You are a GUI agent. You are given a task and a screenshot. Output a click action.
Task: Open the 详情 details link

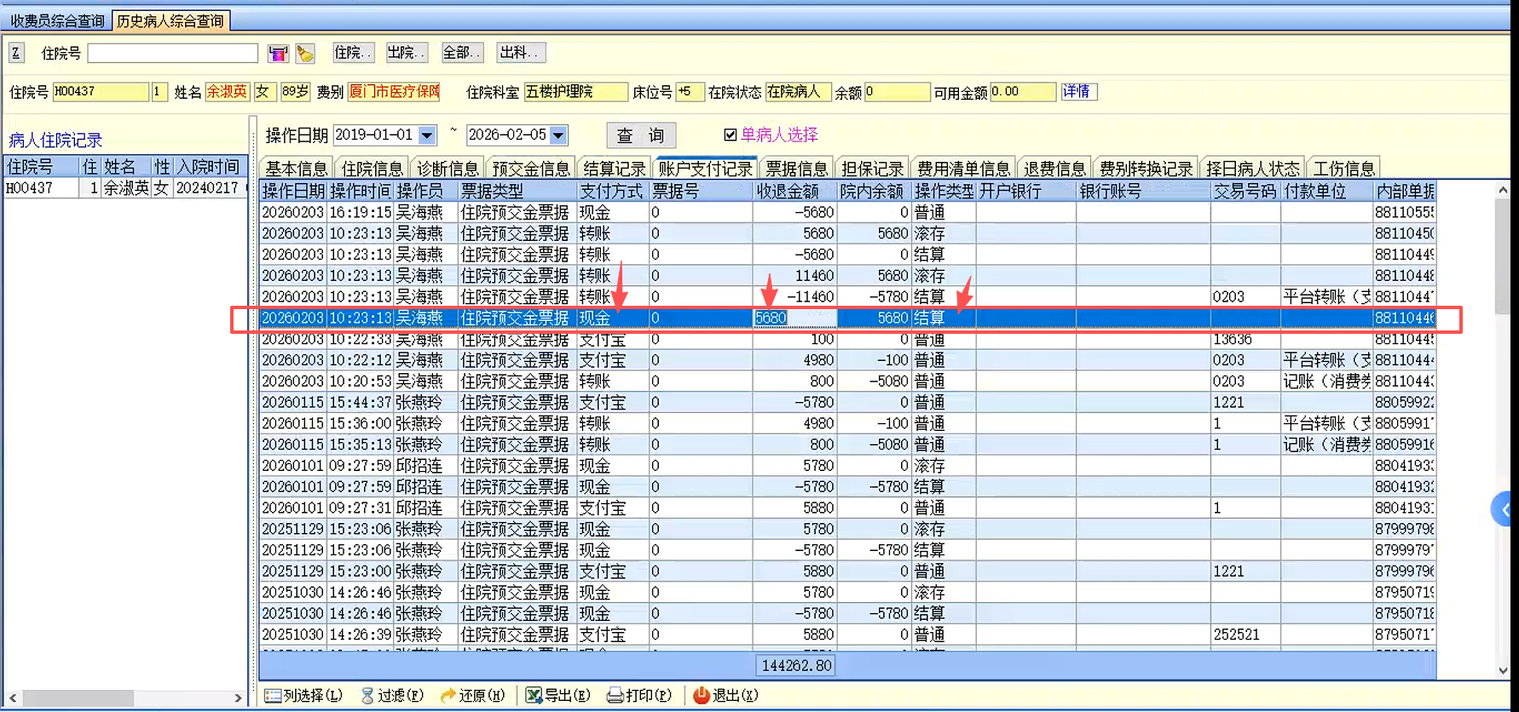(x=1077, y=91)
